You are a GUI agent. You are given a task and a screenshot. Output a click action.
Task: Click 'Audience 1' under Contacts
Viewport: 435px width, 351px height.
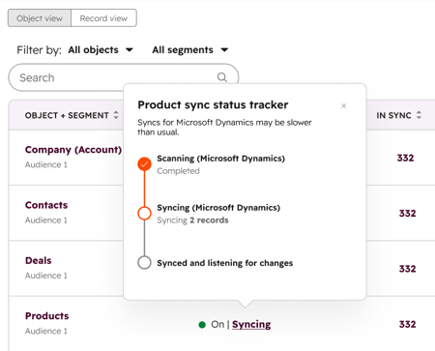[x=46, y=220]
